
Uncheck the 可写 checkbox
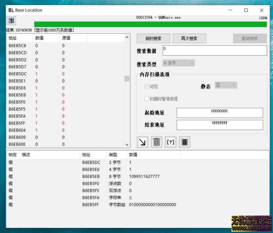pyautogui.click(x=147, y=86)
